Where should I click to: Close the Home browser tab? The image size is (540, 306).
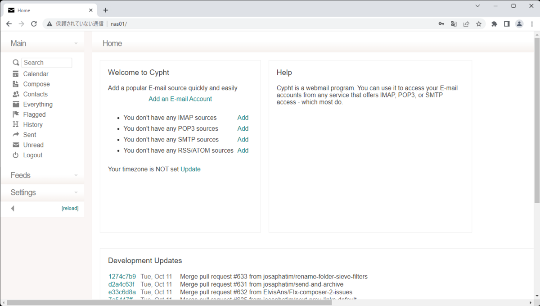coord(91,10)
